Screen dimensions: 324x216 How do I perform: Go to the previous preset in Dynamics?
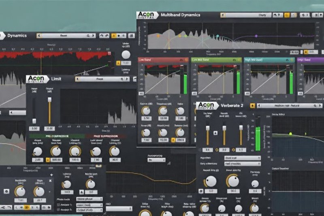(39, 36)
